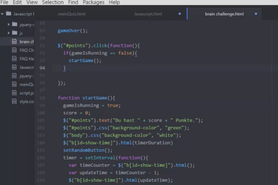Click line number 106 in gutter

pyautogui.click(x=41, y=158)
